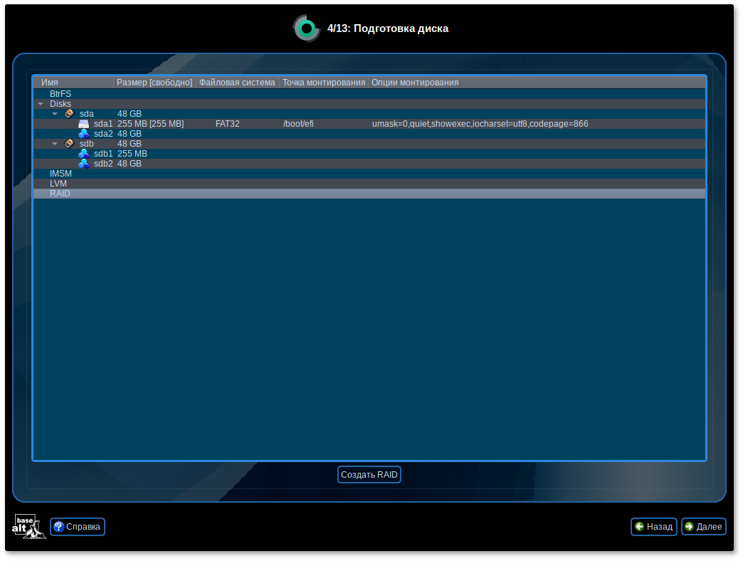Sort by the Имя column header
This screenshot has height=561, width=743.
pyautogui.click(x=74, y=83)
